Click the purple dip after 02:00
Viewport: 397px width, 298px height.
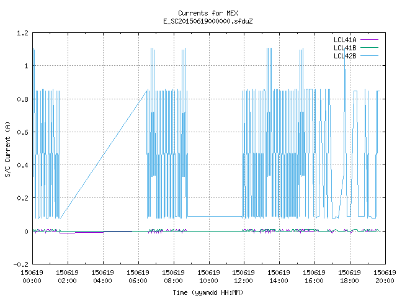68,233
